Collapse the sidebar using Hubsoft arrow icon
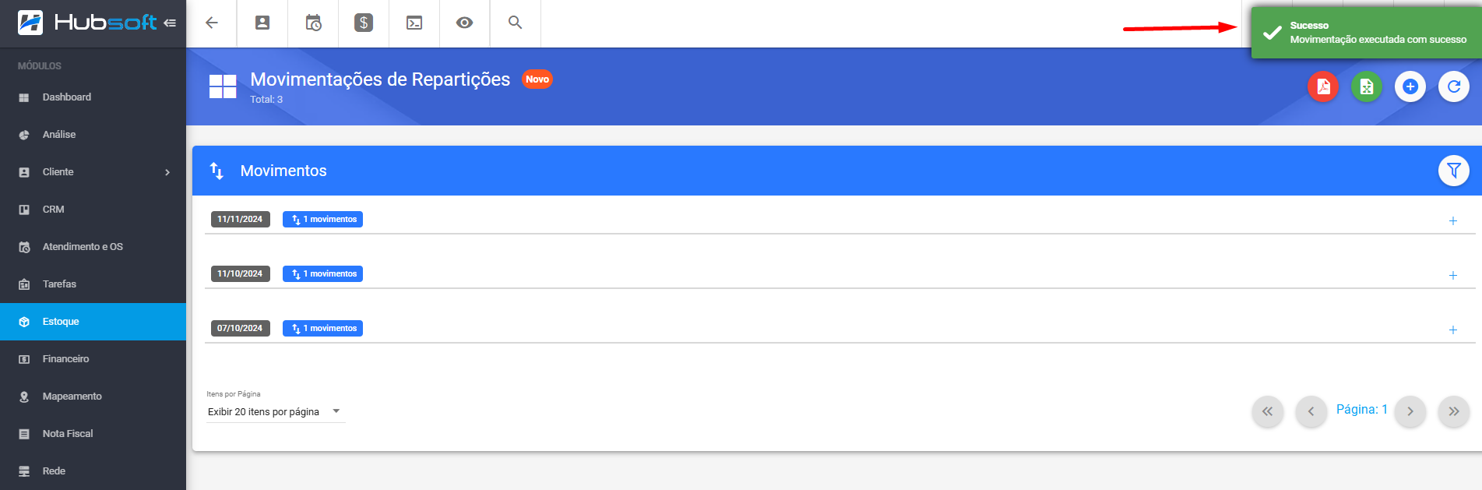 coord(170,23)
